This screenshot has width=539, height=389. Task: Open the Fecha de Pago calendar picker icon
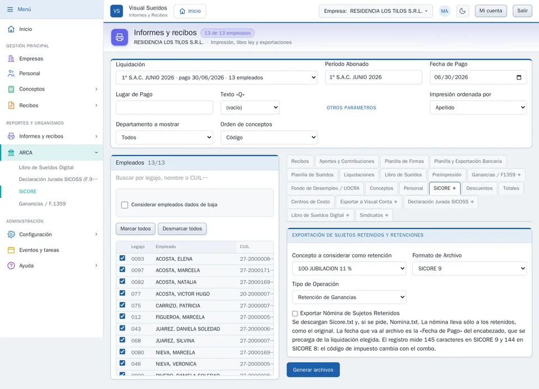519,78
